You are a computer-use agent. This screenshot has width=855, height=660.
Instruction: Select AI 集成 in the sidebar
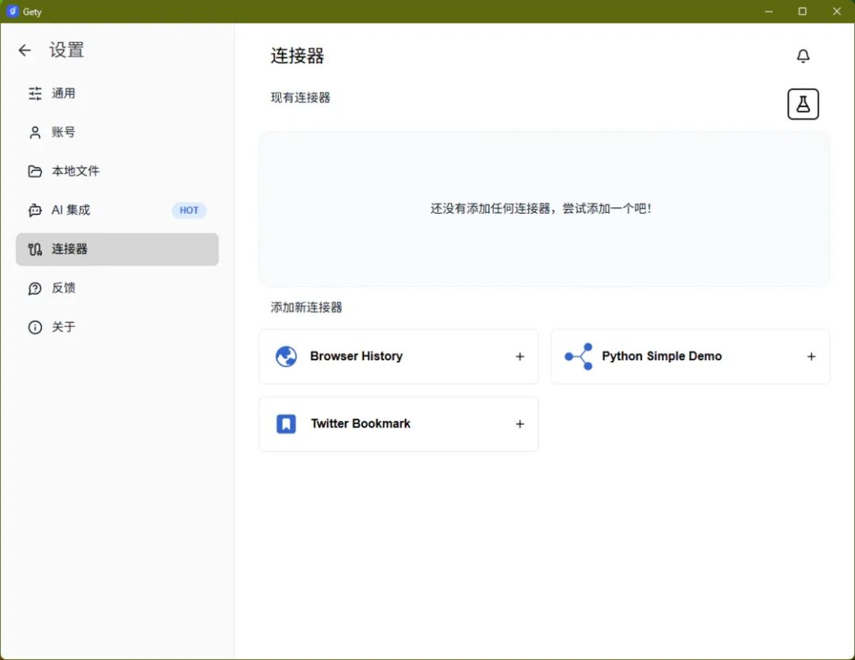click(117, 211)
